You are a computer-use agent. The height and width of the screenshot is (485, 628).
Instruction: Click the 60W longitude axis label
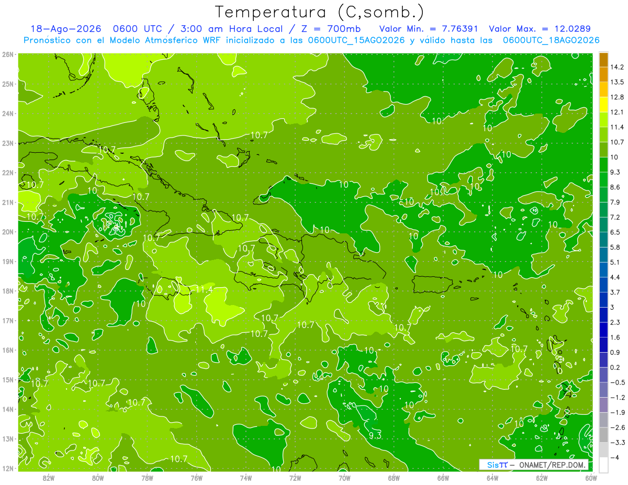click(591, 478)
